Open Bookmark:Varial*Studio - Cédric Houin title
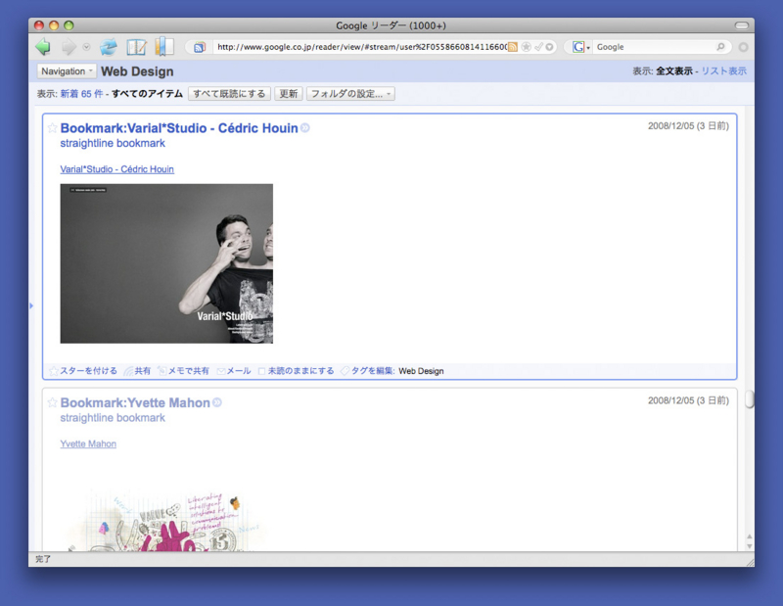Image resolution: width=783 pixels, height=606 pixels. 179,128
